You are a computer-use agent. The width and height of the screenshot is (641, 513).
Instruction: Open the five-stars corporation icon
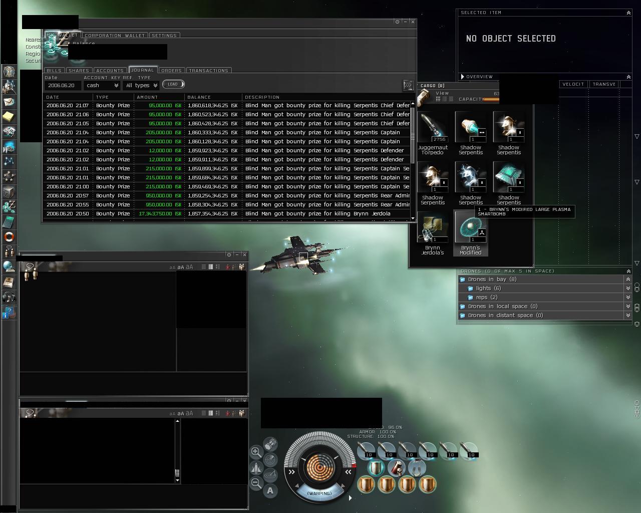[x=9, y=177]
